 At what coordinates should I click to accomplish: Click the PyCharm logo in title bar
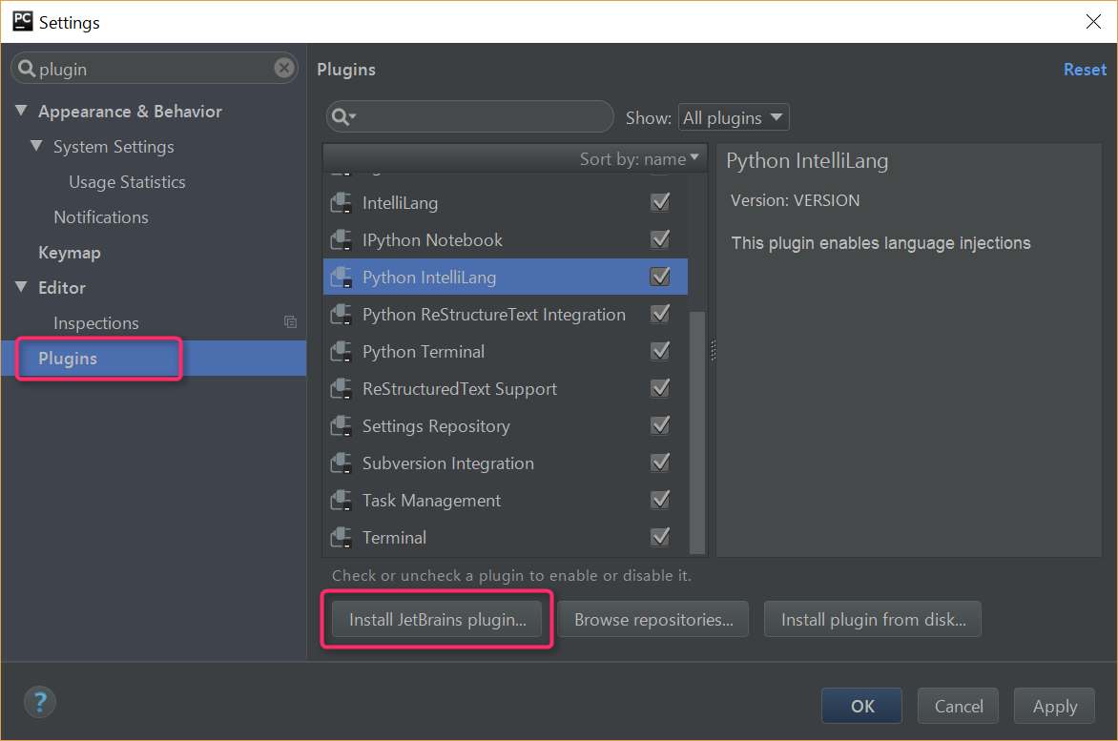coord(22,21)
